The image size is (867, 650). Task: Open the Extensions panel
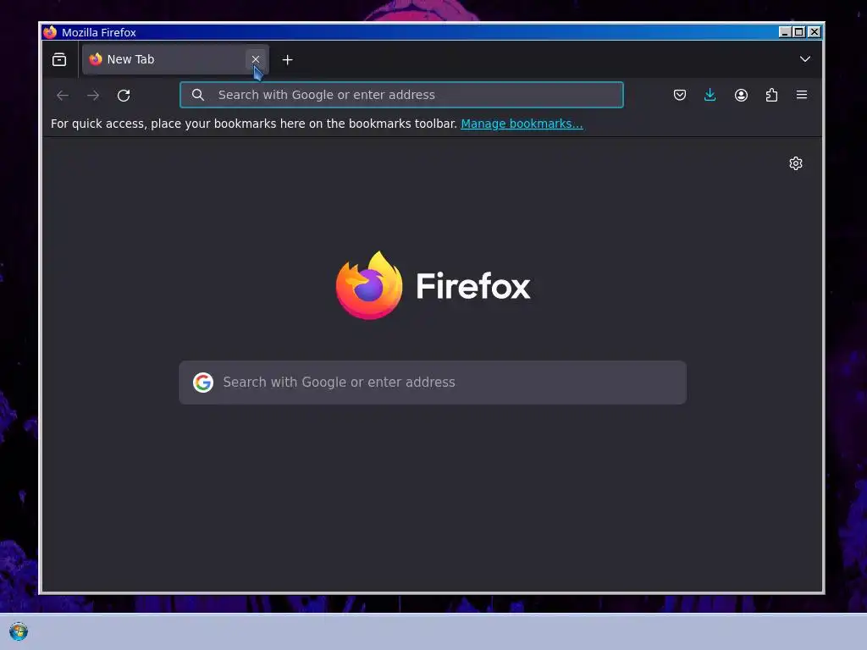tap(771, 95)
